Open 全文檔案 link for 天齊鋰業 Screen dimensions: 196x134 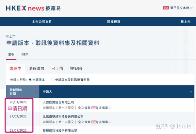(84, 108)
